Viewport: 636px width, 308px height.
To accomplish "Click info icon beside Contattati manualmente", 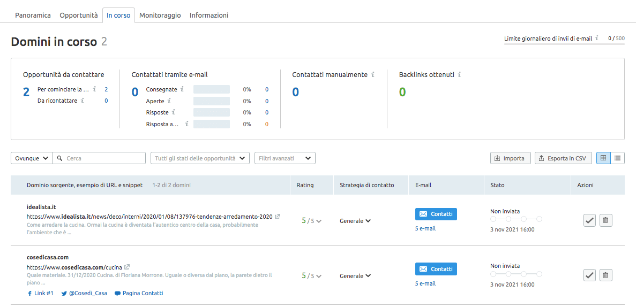I will (x=372, y=75).
